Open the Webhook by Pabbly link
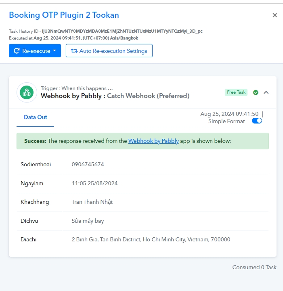This screenshot has height=291, width=283. coord(153,141)
